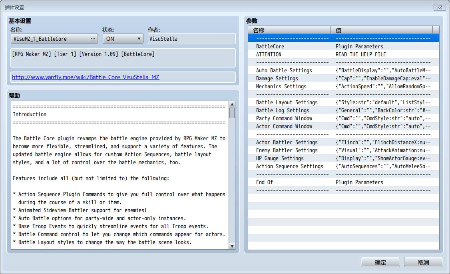This screenshot has height=274, width=450.
Task: Select the Party Command Window parameter
Action: coord(344,119)
